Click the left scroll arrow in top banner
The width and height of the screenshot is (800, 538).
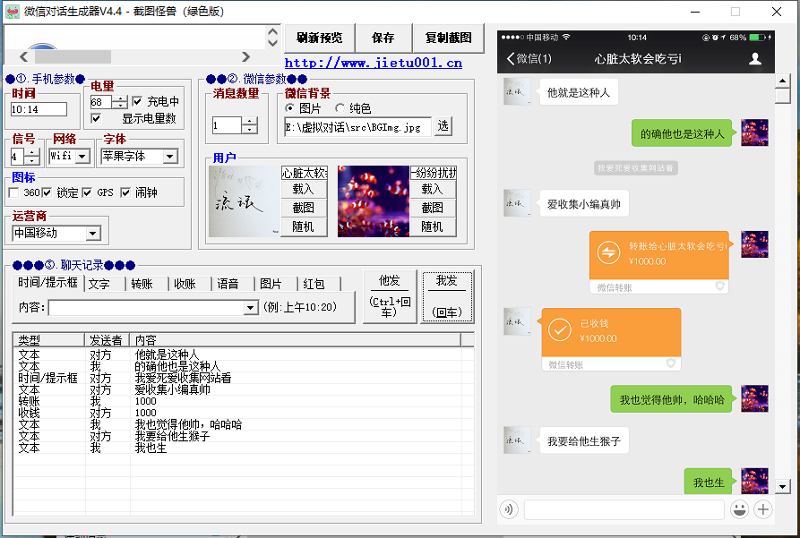(x=23, y=56)
